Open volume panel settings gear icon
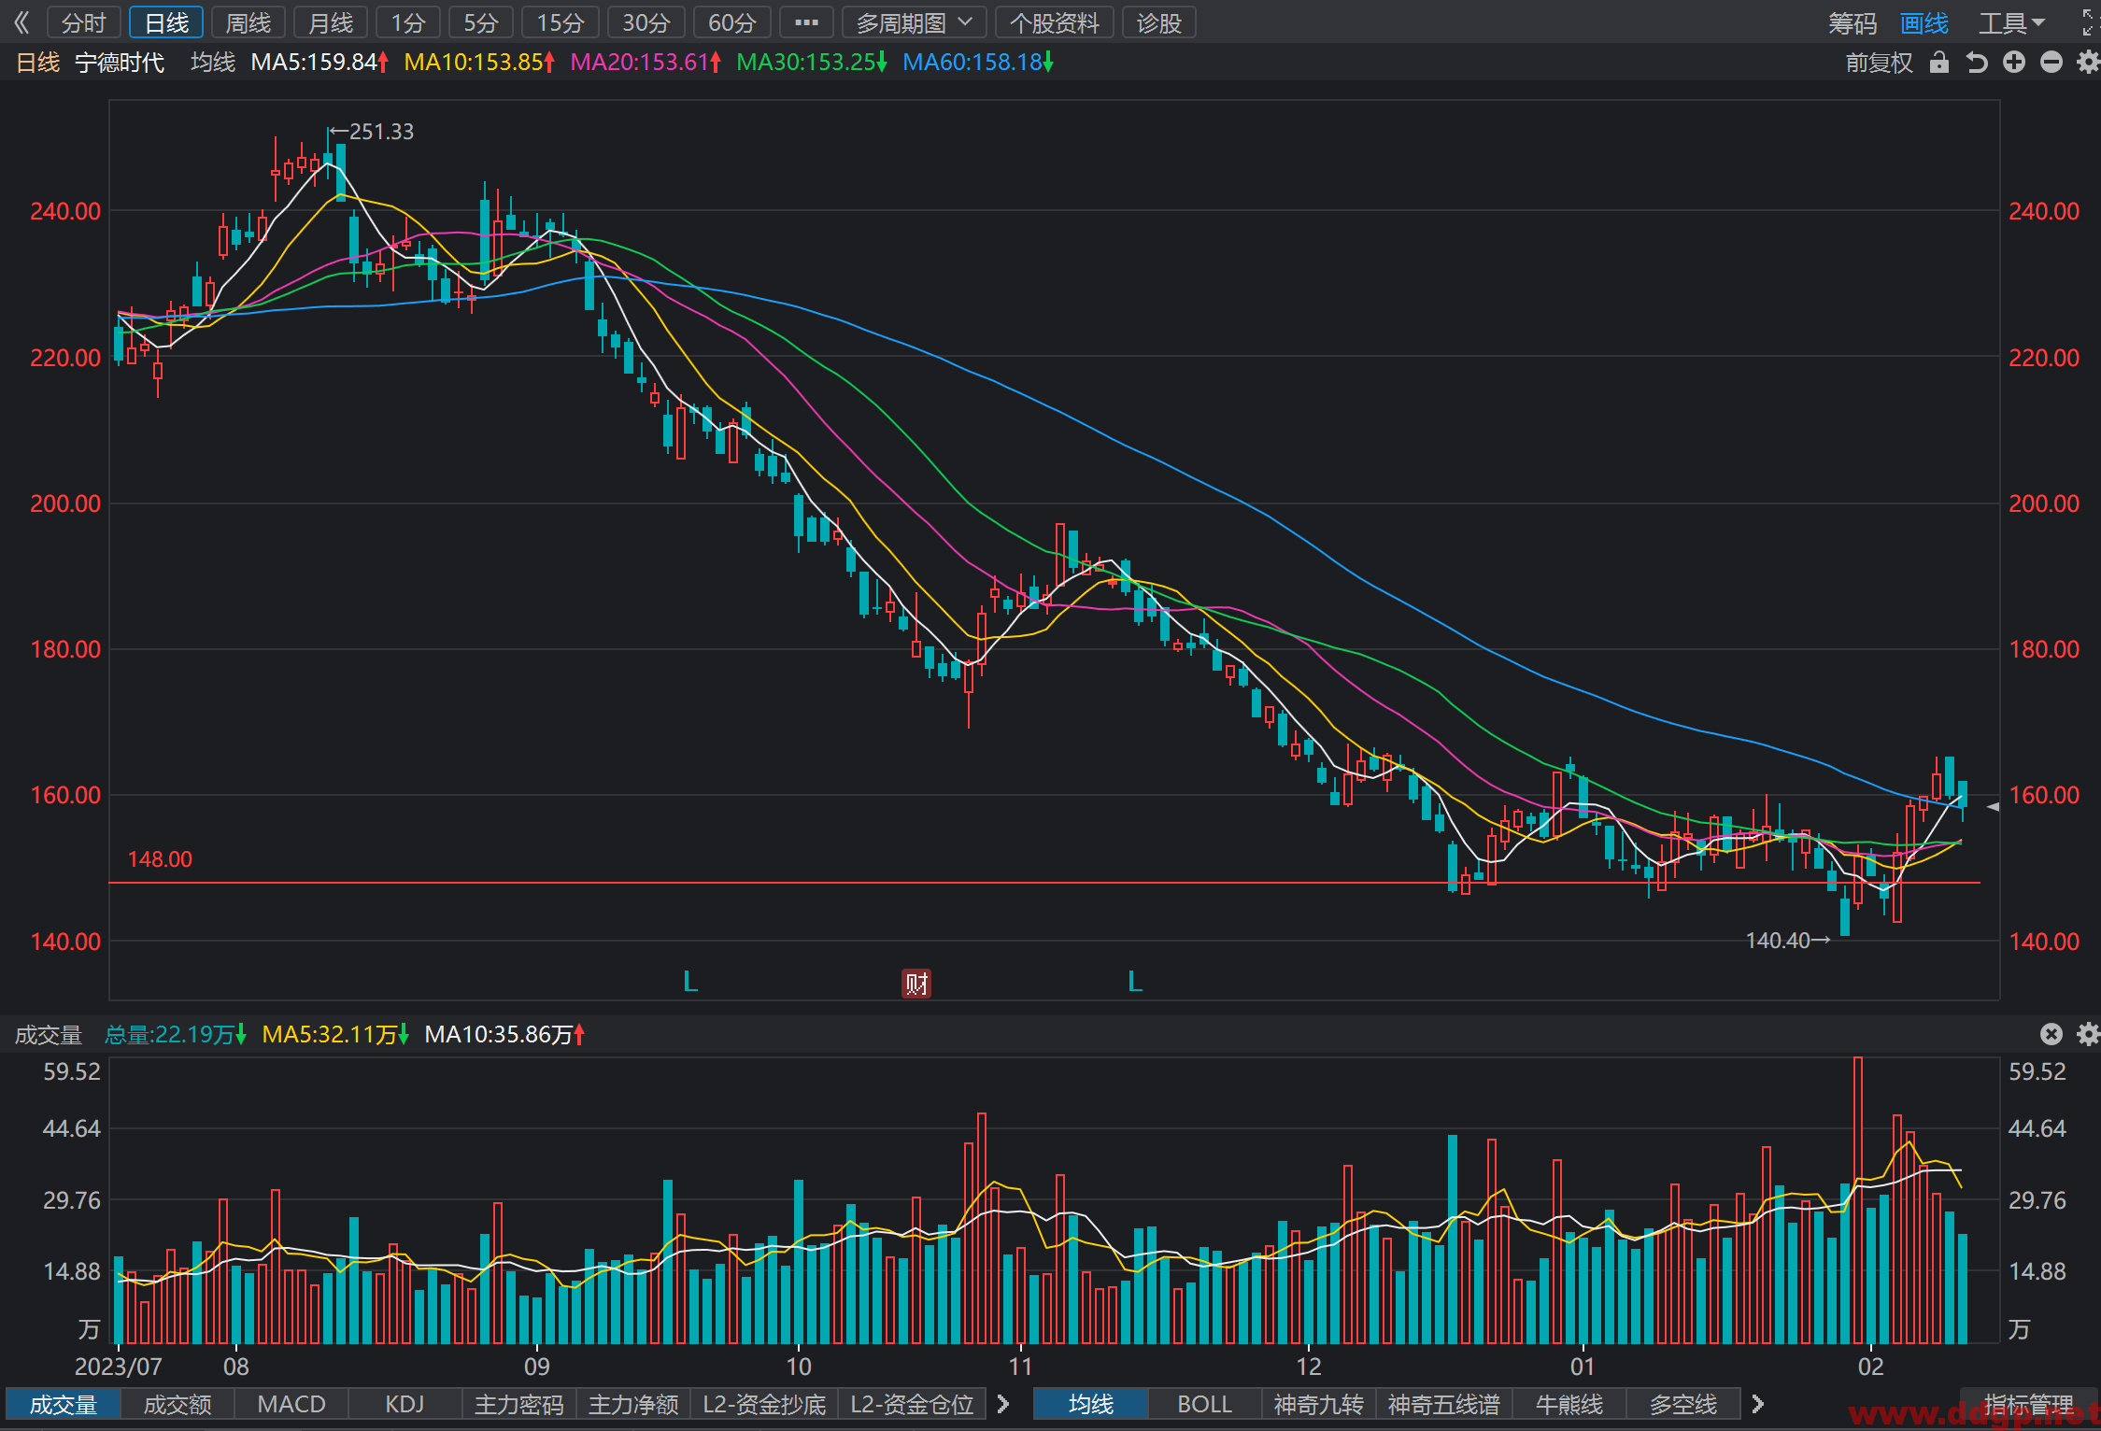This screenshot has height=1431, width=2101. pos(2088,1034)
